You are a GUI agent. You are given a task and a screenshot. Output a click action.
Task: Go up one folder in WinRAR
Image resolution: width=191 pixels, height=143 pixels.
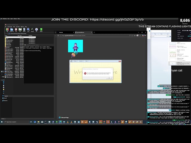click(x=6, y=34)
